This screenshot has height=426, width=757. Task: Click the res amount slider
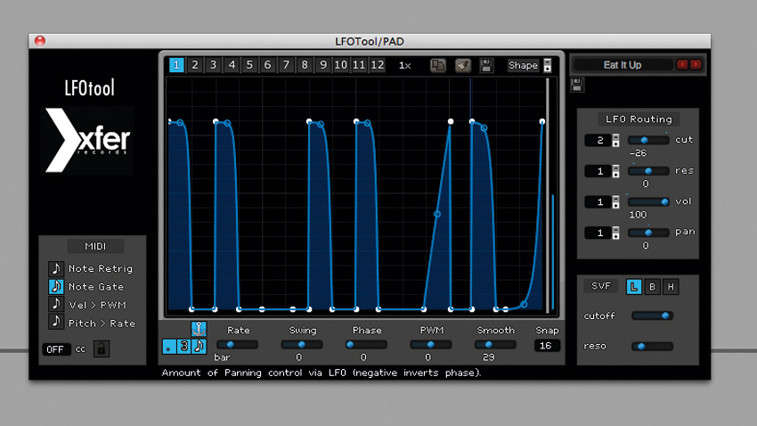647,171
